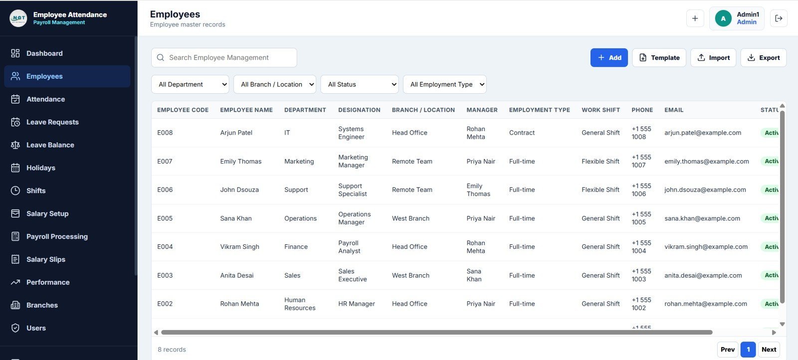Screen dimensions: 798x360
Task: Navigate to Performance in sidebar
Action: (x=67, y=282)
